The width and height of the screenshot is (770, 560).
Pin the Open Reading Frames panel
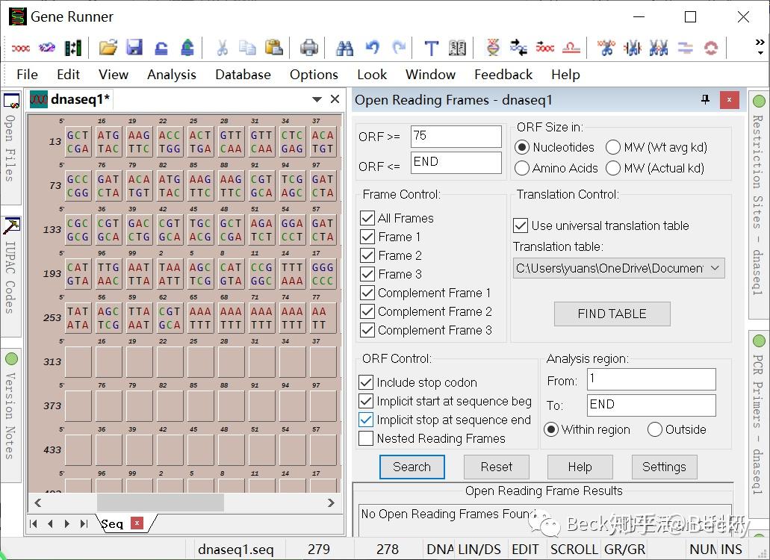(705, 100)
